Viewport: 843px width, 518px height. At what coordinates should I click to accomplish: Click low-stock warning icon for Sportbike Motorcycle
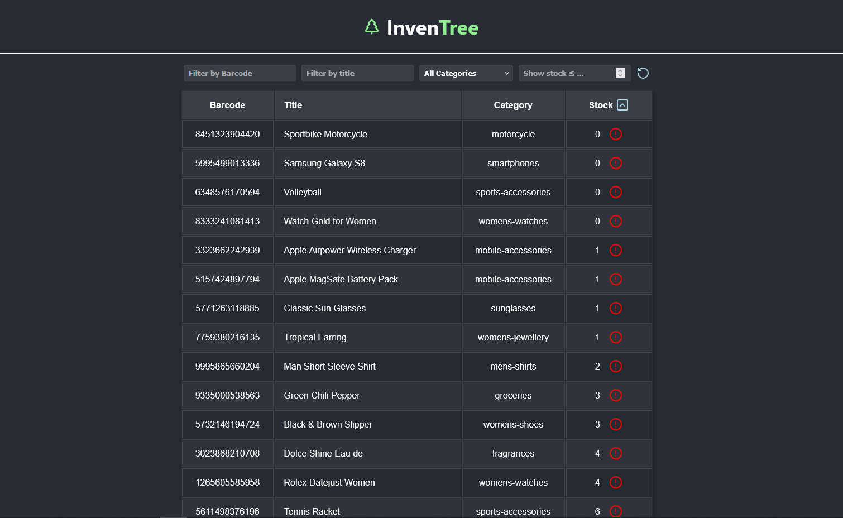point(615,134)
